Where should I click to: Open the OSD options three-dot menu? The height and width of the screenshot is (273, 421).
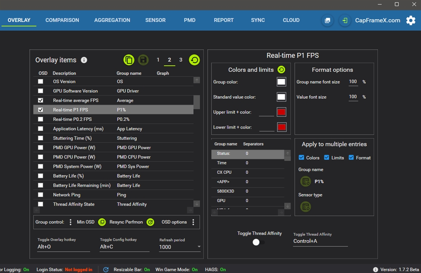pyautogui.click(x=193, y=222)
